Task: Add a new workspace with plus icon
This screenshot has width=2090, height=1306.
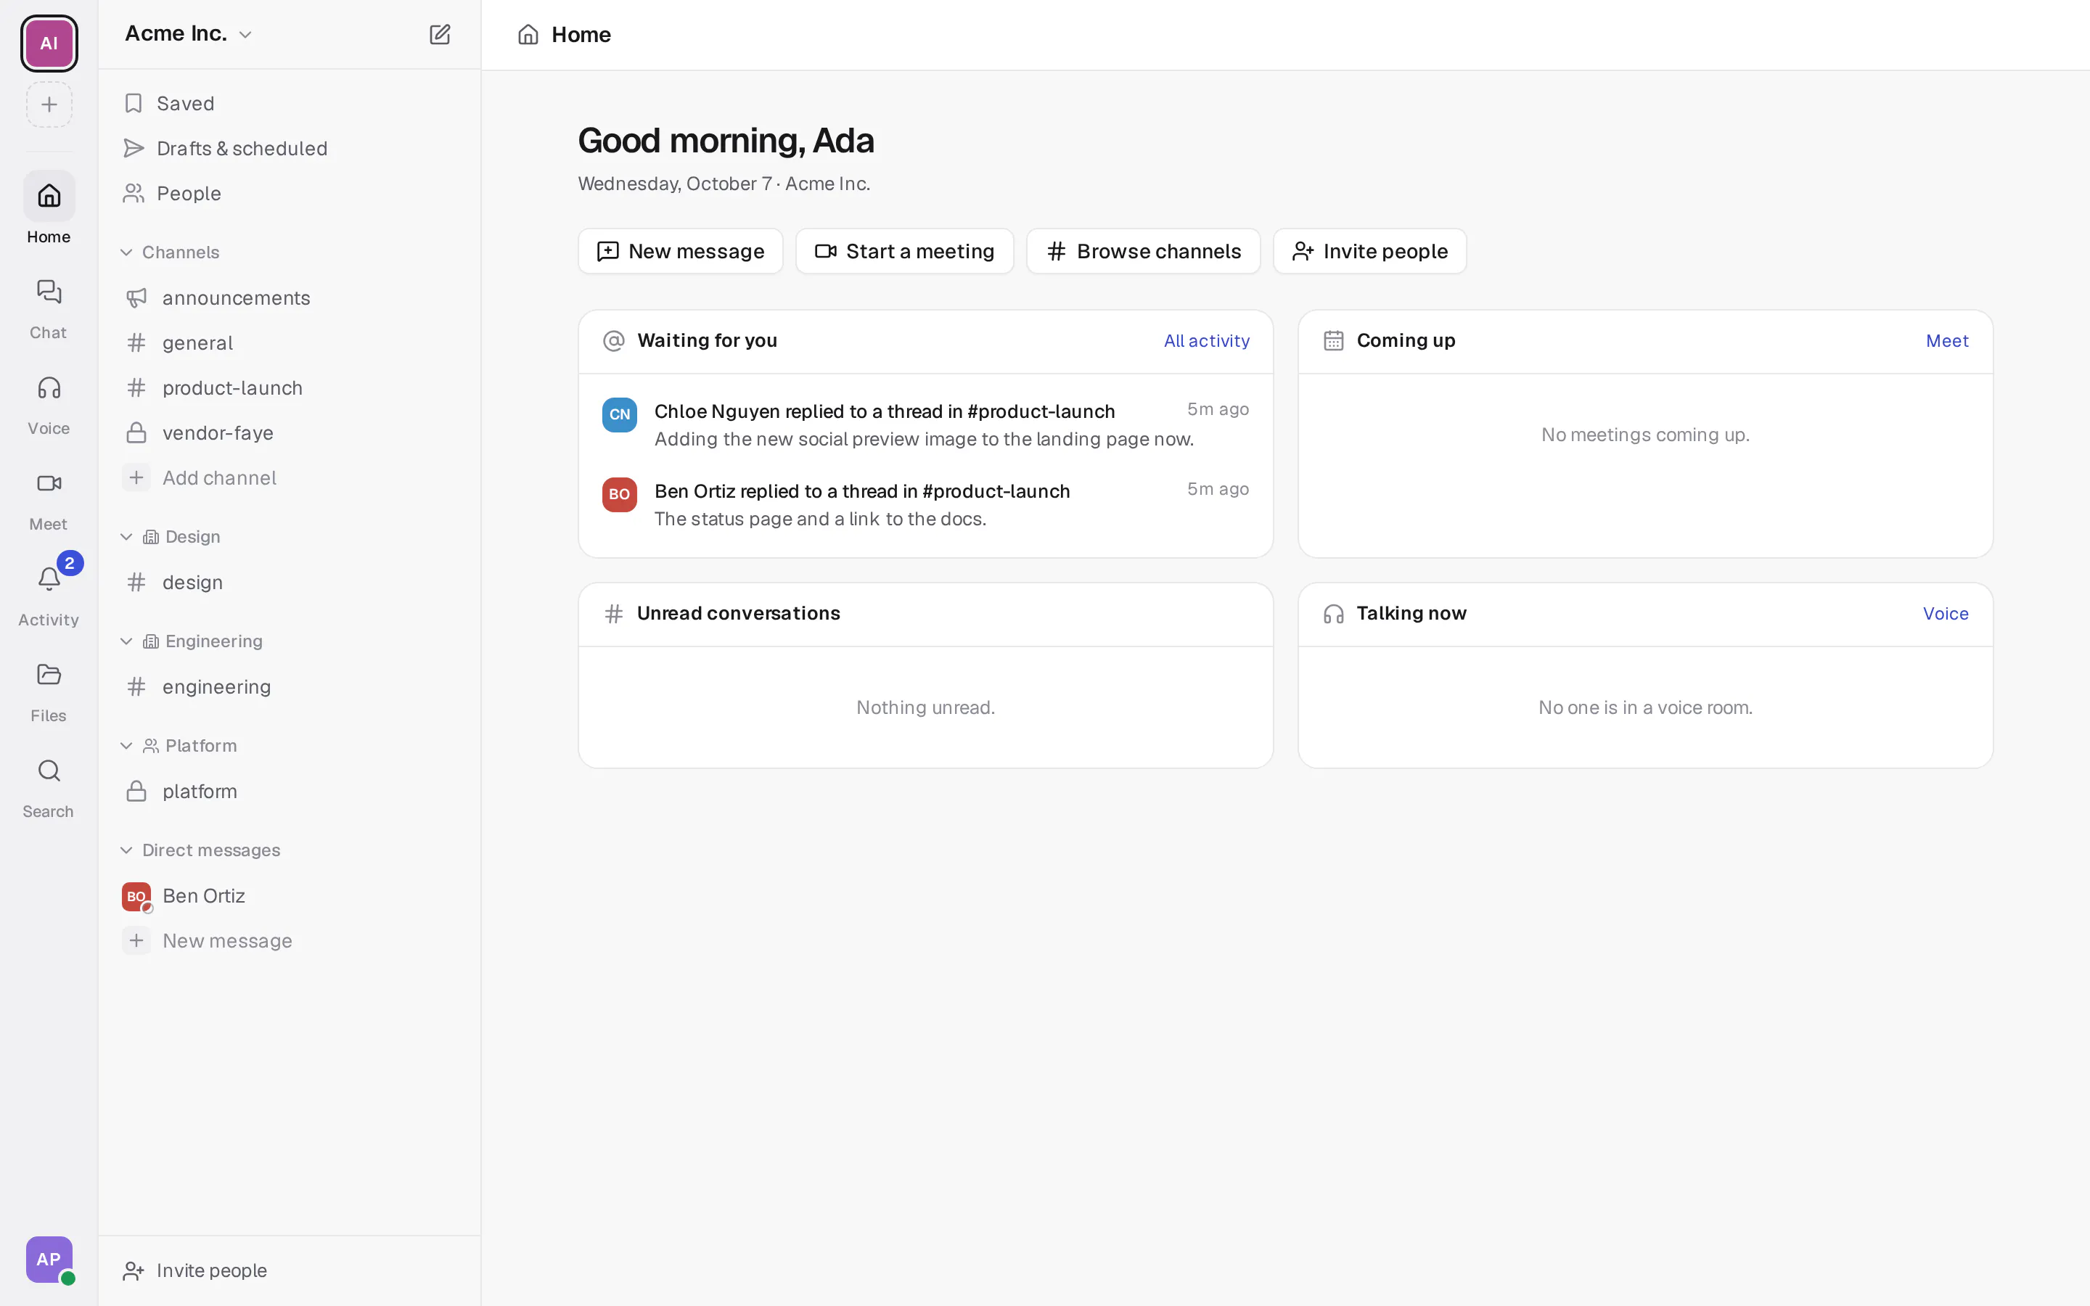Action: coord(49,104)
